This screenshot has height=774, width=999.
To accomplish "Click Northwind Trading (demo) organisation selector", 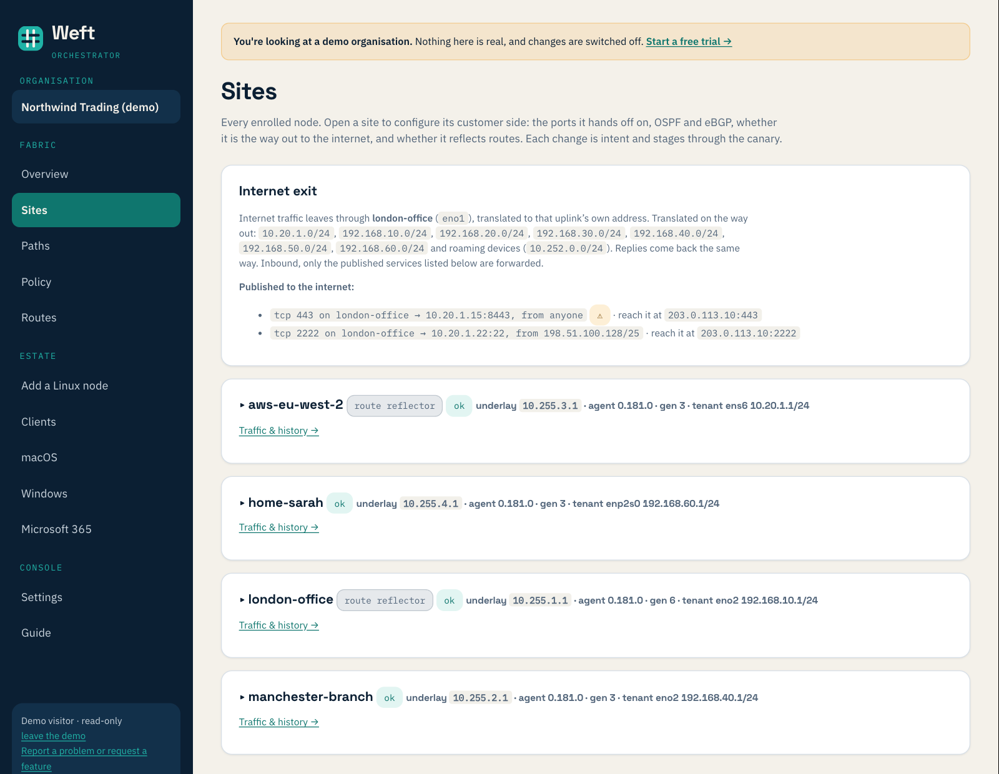I will click(x=96, y=107).
